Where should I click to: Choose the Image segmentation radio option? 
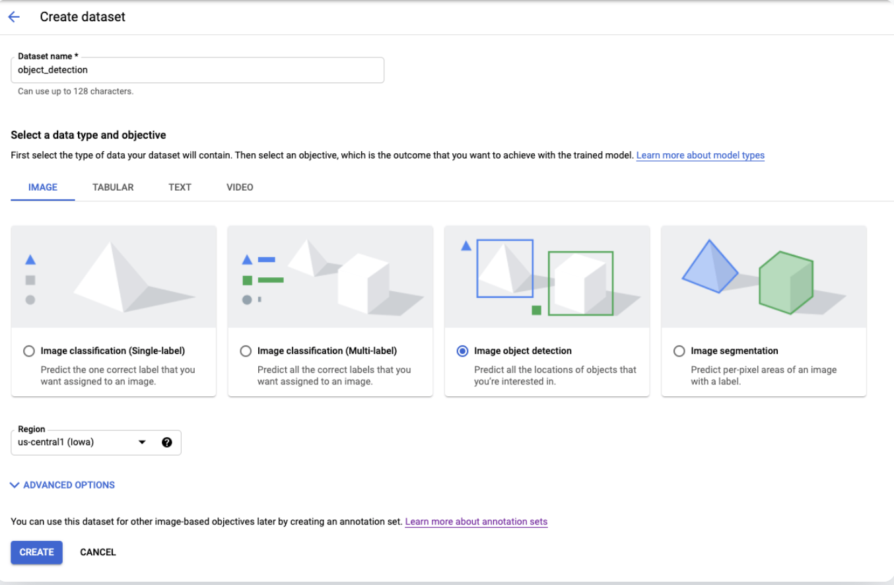click(x=679, y=351)
